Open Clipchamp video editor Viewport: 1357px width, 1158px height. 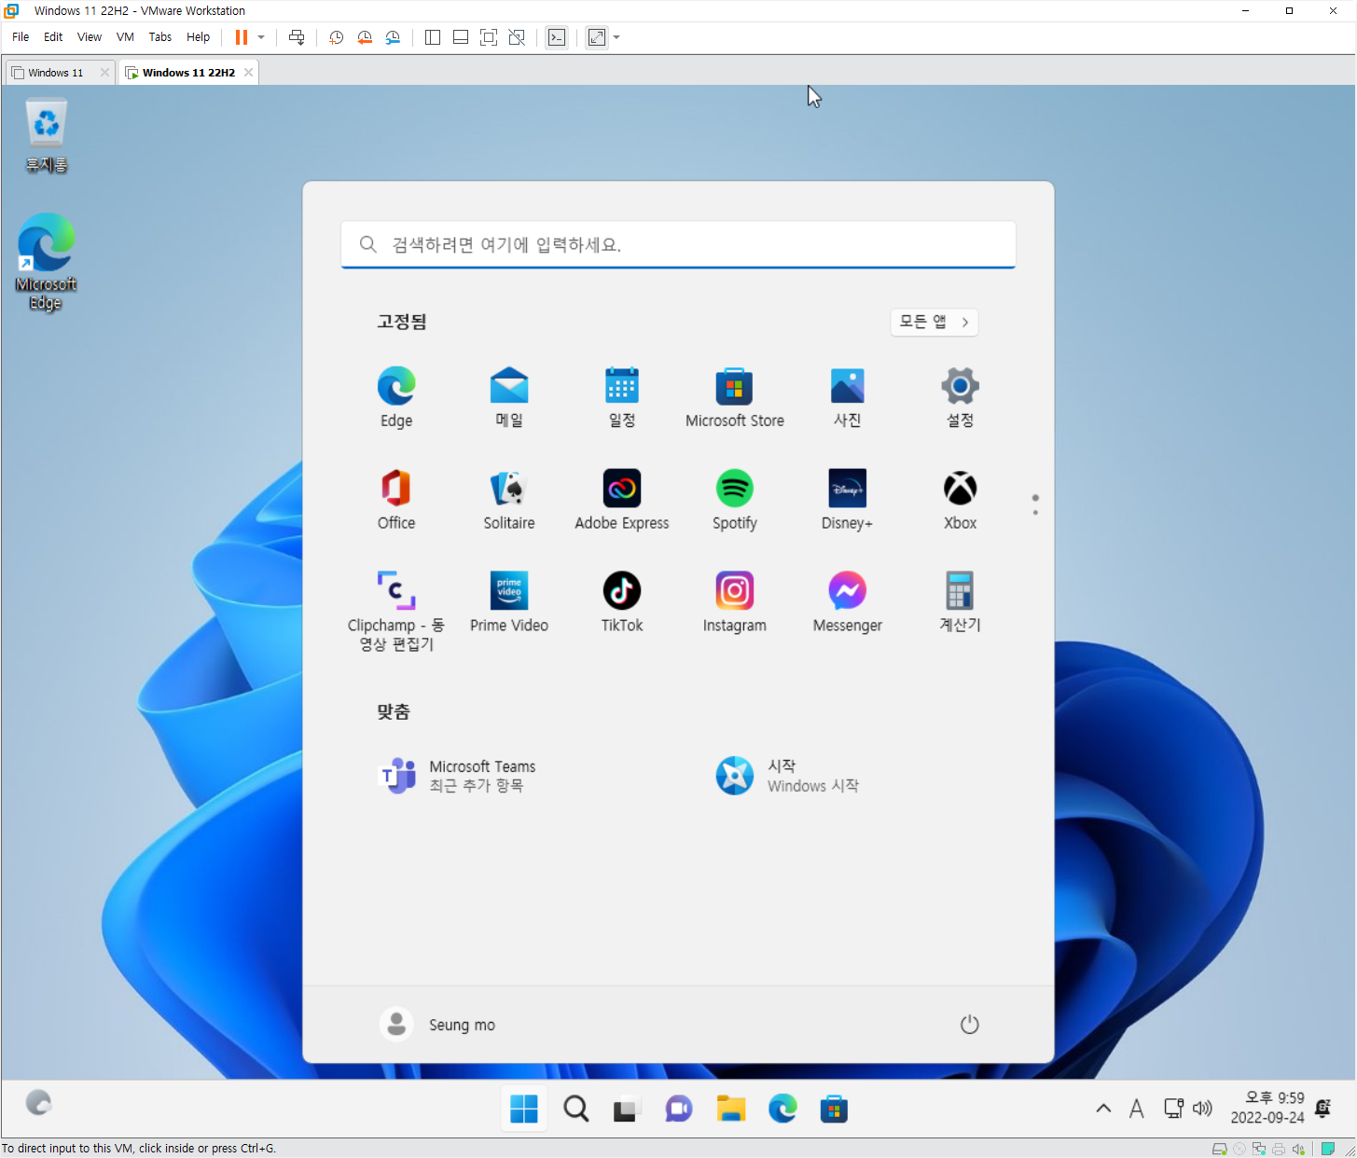click(396, 610)
